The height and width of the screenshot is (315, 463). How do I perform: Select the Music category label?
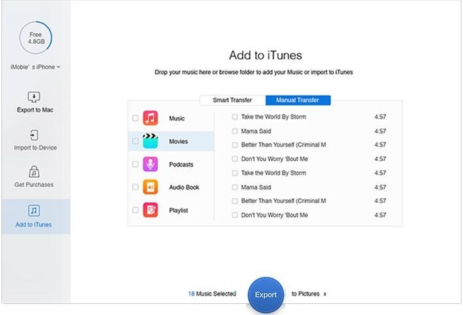pos(177,118)
